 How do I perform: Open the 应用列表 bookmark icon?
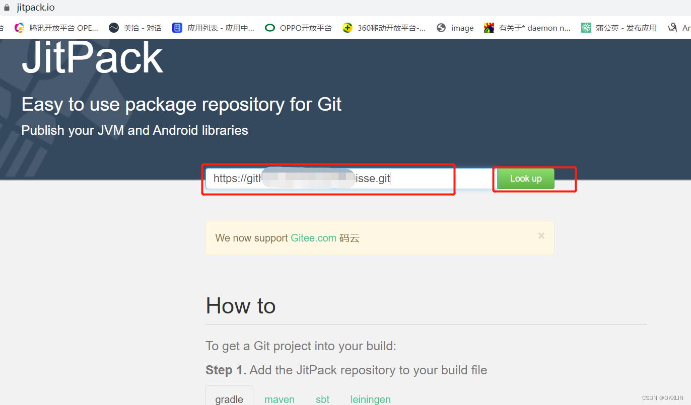pos(177,28)
